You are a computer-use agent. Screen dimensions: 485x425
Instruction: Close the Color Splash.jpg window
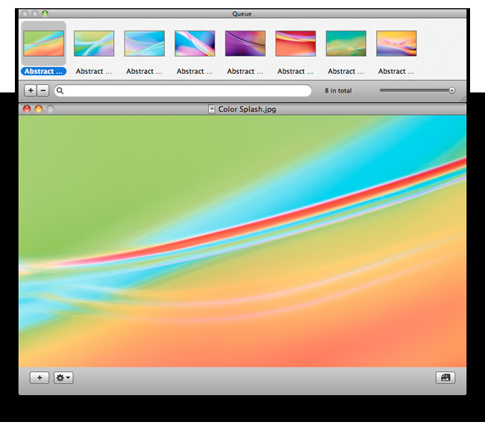pos(27,109)
